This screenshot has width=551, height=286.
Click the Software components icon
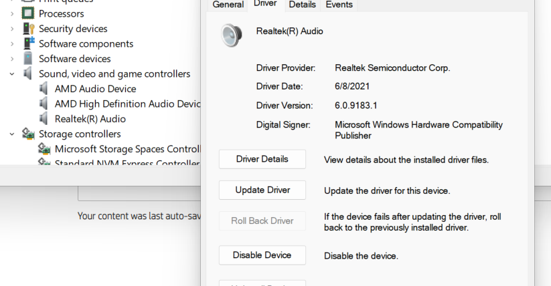(x=28, y=43)
